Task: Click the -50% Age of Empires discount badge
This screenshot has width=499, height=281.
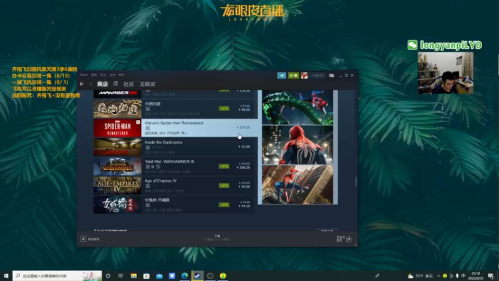Action: click(x=224, y=185)
